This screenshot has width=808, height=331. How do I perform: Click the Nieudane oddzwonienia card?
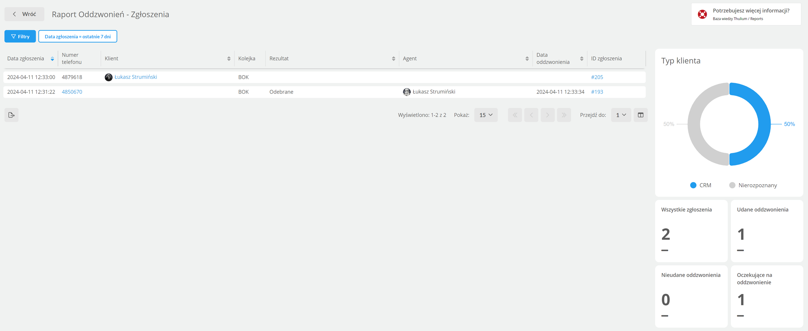[x=691, y=296]
